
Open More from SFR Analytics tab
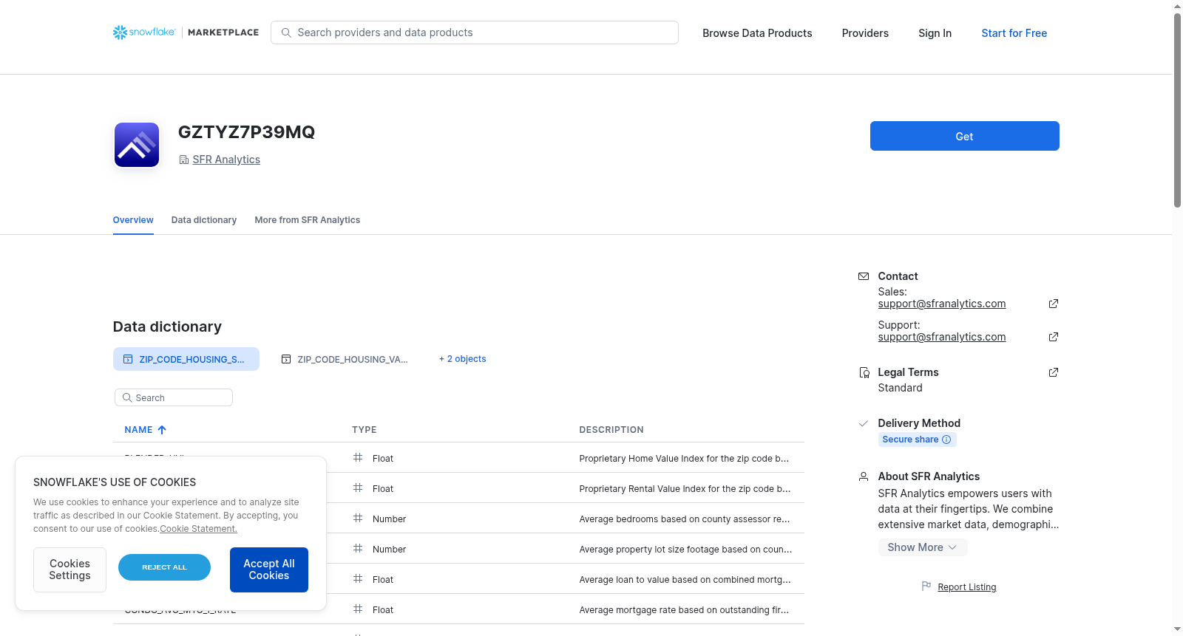(308, 220)
